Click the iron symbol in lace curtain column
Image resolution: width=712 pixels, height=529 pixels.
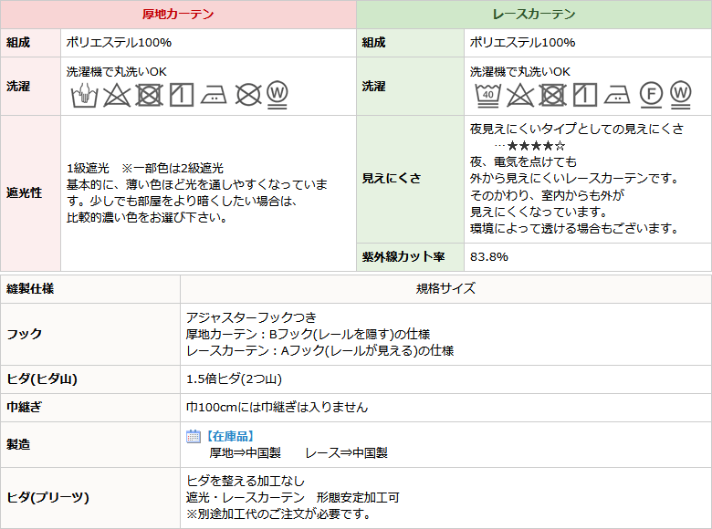click(x=616, y=94)
